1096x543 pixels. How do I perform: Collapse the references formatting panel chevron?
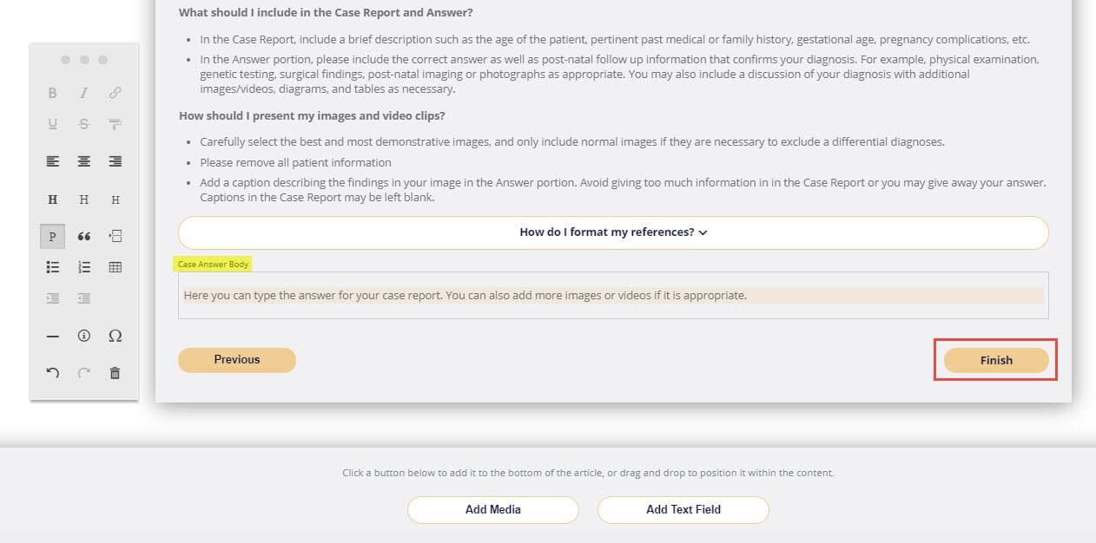pyautogui.click(x=704, y=232)
